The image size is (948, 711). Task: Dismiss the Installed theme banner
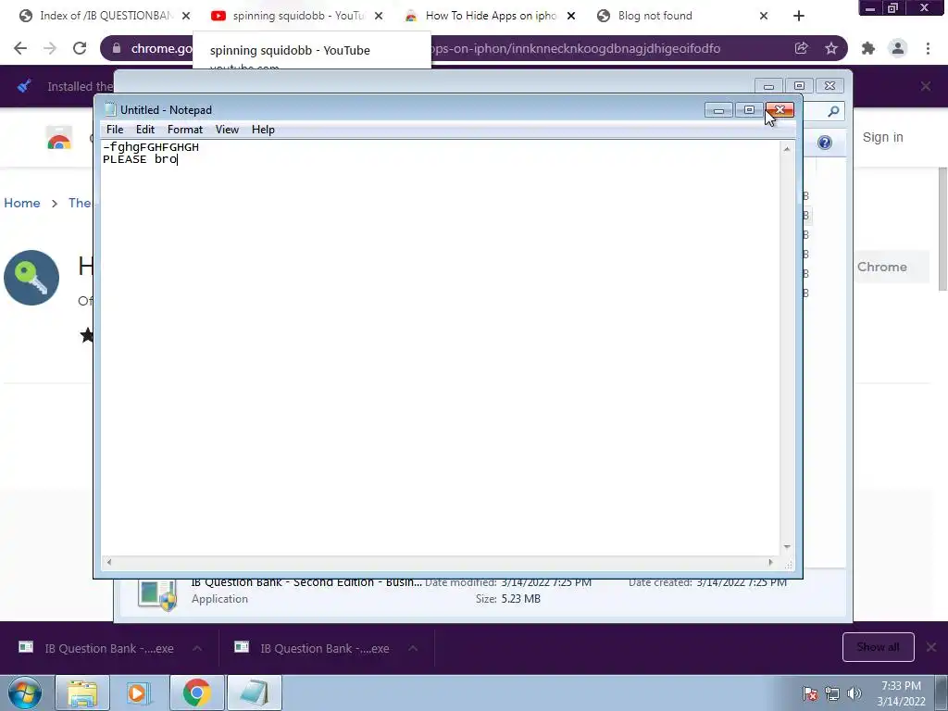point(926,86)
